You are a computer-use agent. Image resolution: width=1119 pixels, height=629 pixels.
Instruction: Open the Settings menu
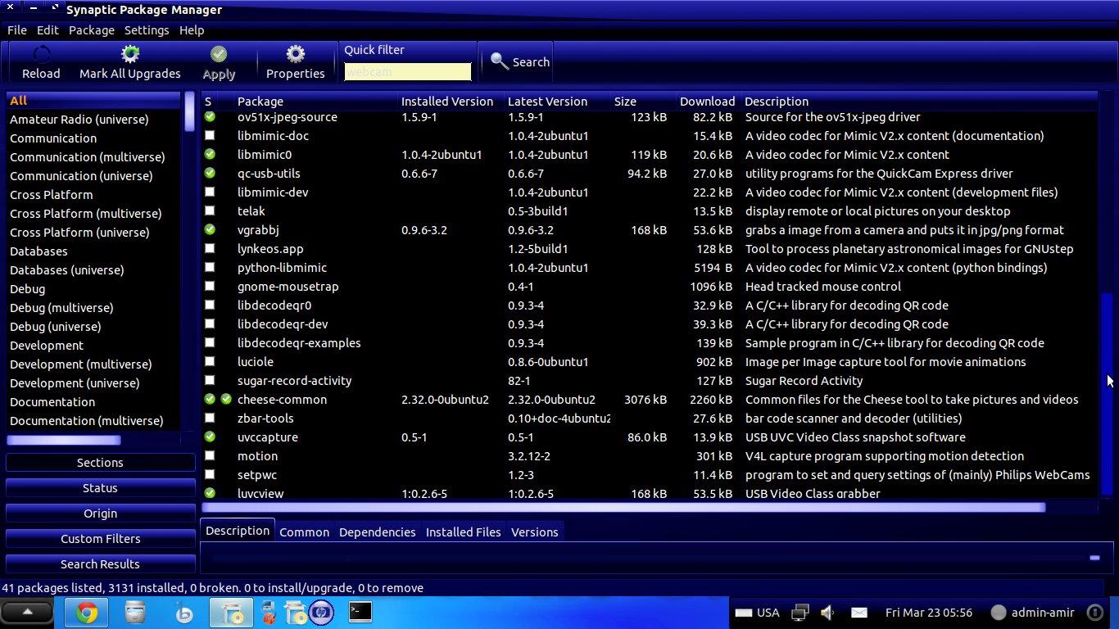click(x=147, y=29)
